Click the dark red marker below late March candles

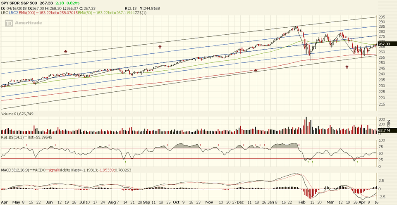pos(347,67)
